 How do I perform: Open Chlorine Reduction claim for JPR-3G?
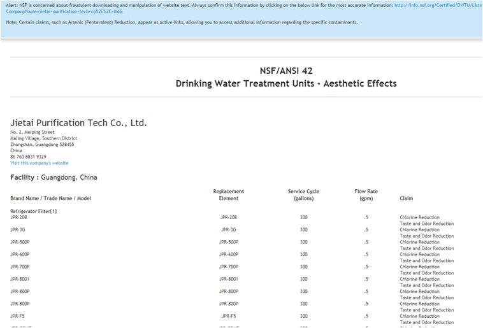(419, 229)
